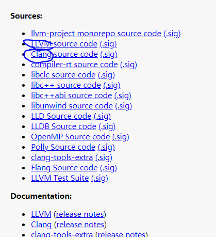Download Clang source code link
Viewport: 216px width, 238px height.
[64, 54]
